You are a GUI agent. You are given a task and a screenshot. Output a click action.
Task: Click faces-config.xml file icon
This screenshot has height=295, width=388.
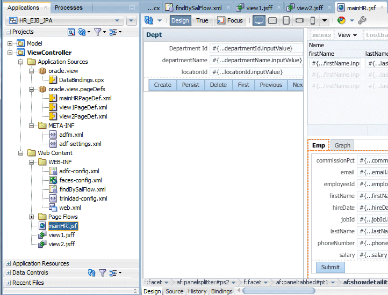[x=53, y=180]
